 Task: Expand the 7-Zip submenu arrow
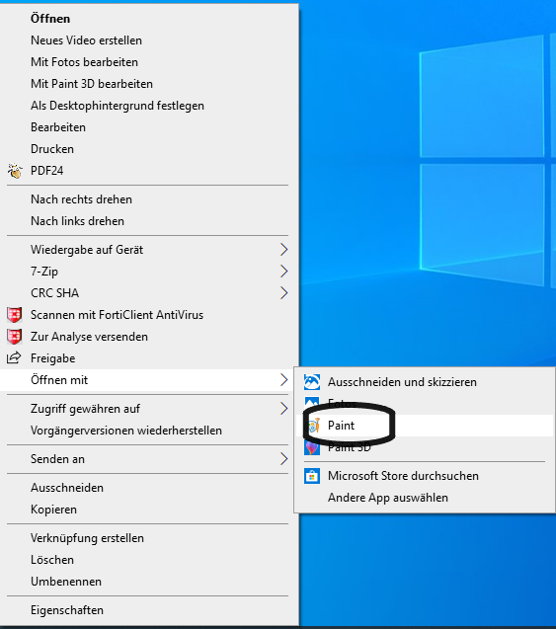284,272
